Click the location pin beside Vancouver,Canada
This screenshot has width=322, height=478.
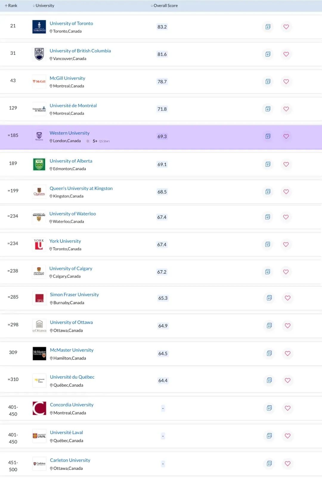[51, 59]
